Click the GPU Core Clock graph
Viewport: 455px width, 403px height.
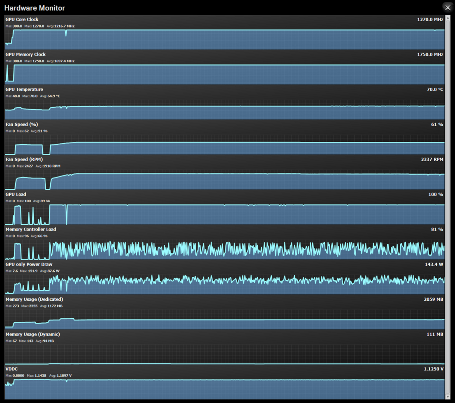[x=224, y=39]
